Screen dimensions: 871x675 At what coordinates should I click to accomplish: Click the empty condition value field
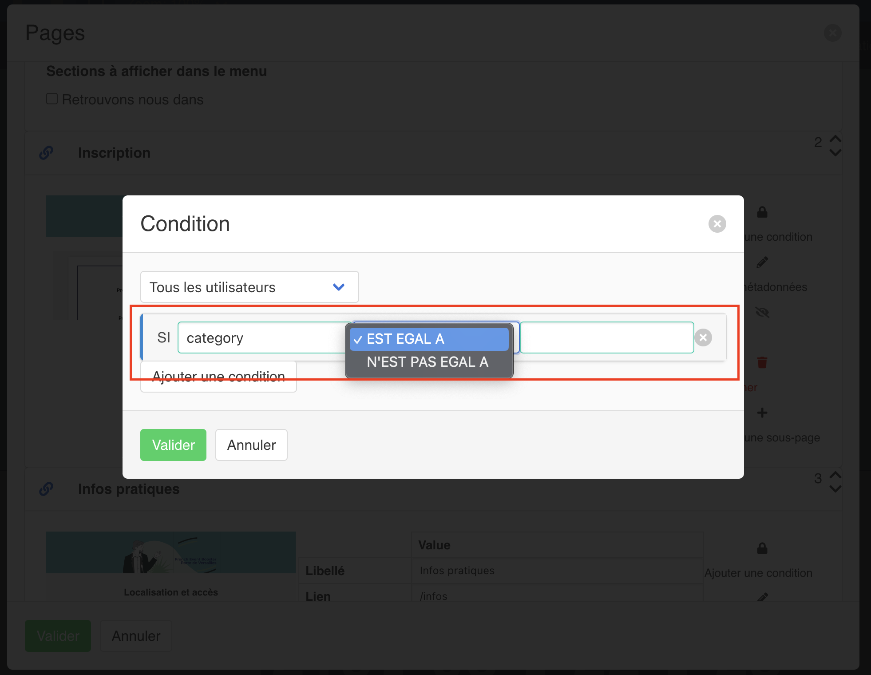point(607,337)
